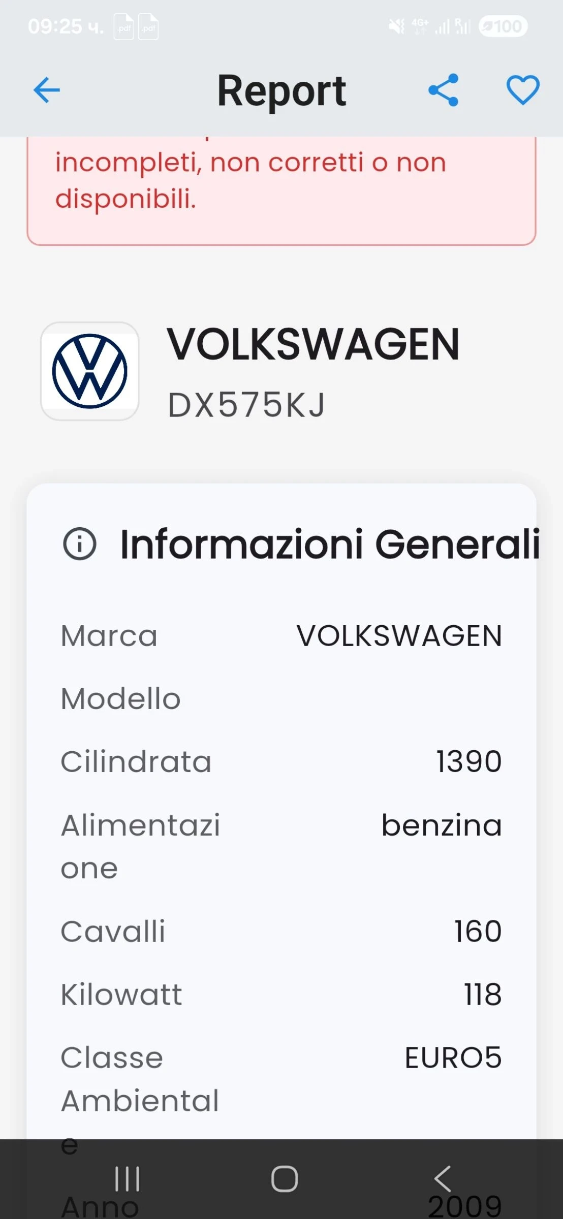The width and height of the screenshot is (563, 1219).
Task: Tap the back arrow icon
Action: point(46,90)
